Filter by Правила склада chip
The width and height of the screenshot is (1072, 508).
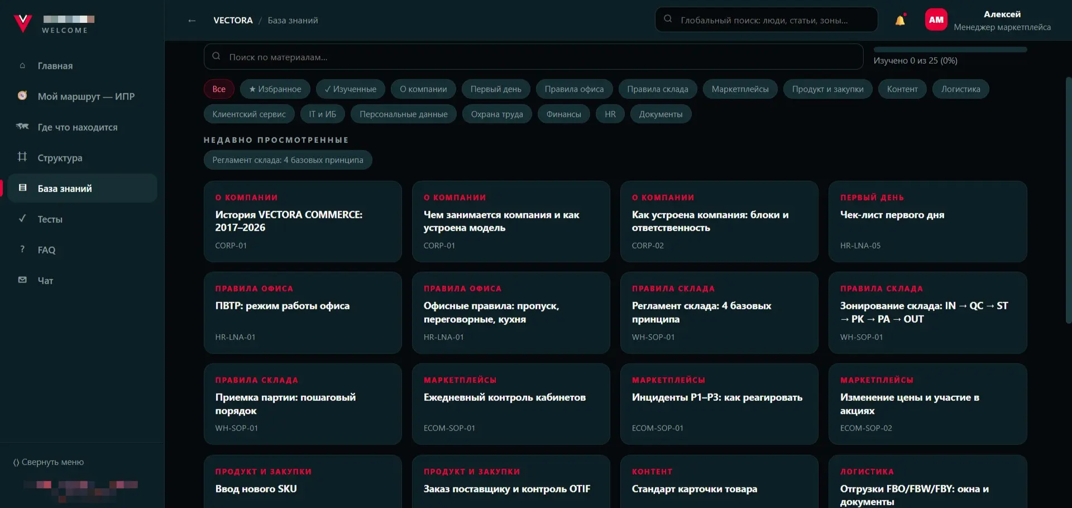pyautogui.click(x=658, y=89)
